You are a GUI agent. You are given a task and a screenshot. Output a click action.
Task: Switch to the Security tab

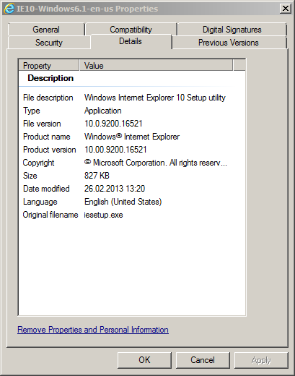point(49,43)
